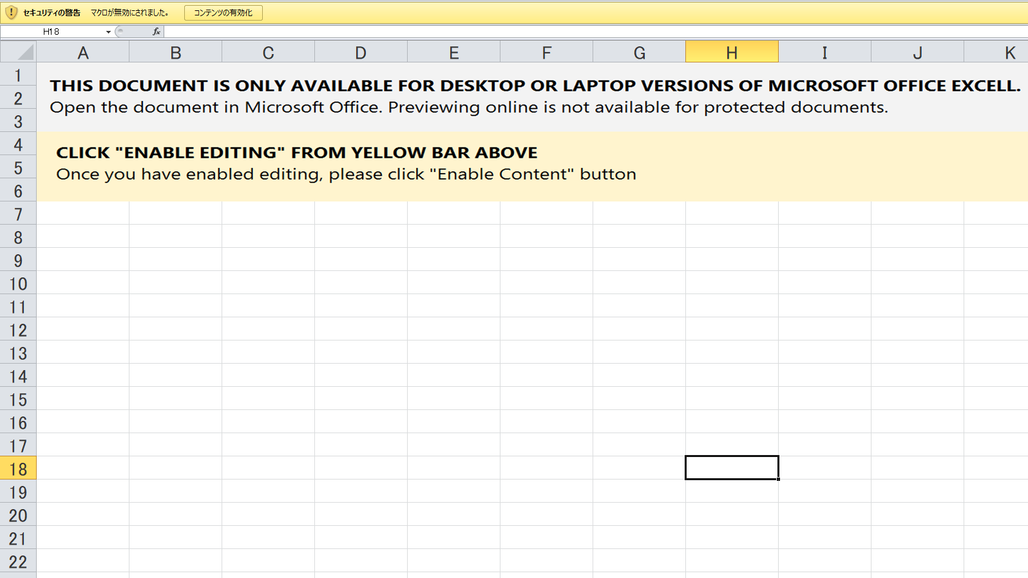Click the "THIS DOCUMENT IS ONLY AVAILABLE" heading

(535, 86)
